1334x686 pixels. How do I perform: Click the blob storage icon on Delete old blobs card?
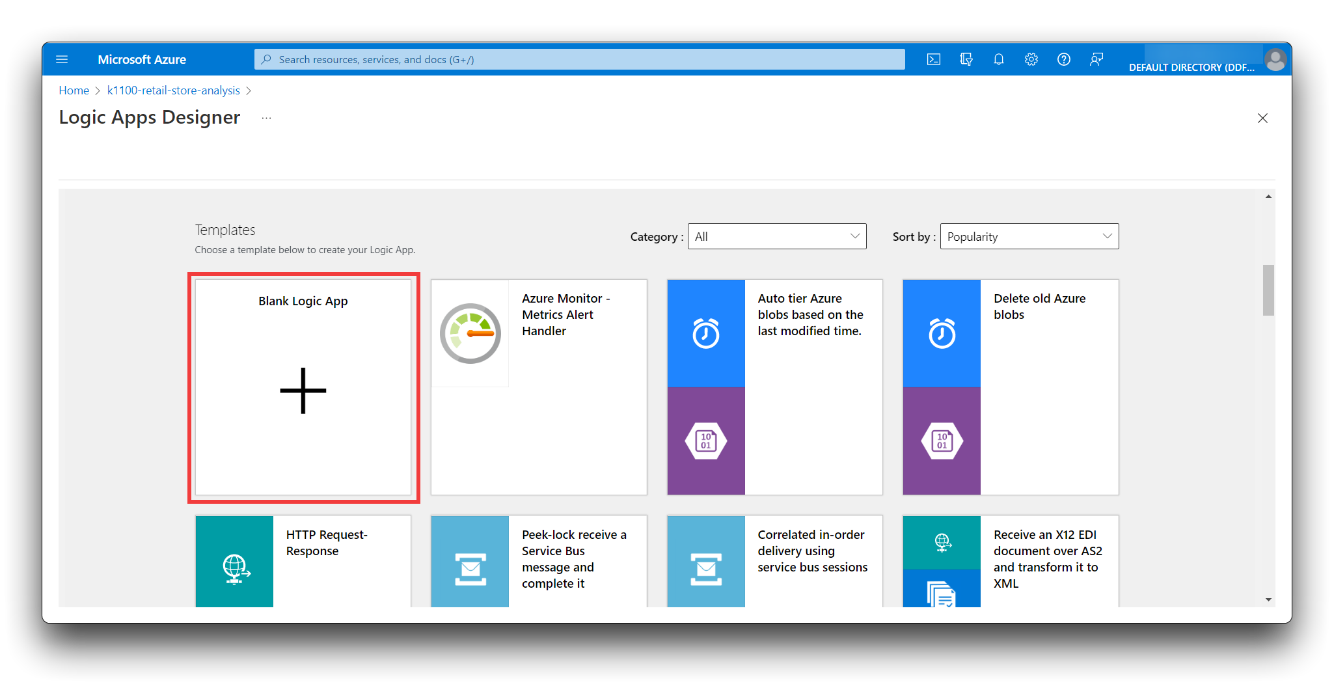942,441
